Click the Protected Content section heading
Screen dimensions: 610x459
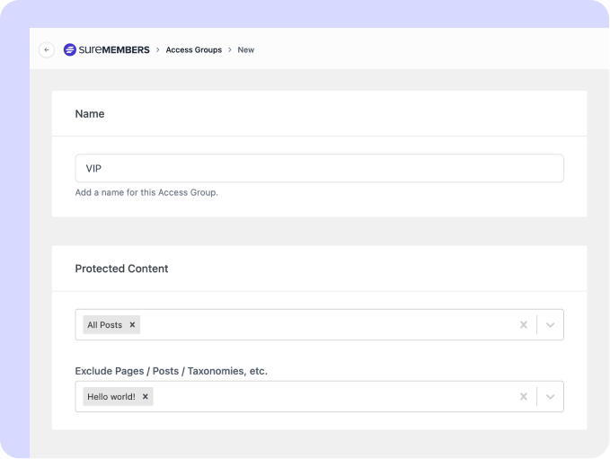click(122, 269)
